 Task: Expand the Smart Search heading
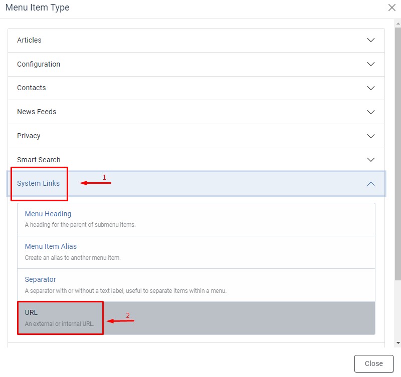click(39, 160)
